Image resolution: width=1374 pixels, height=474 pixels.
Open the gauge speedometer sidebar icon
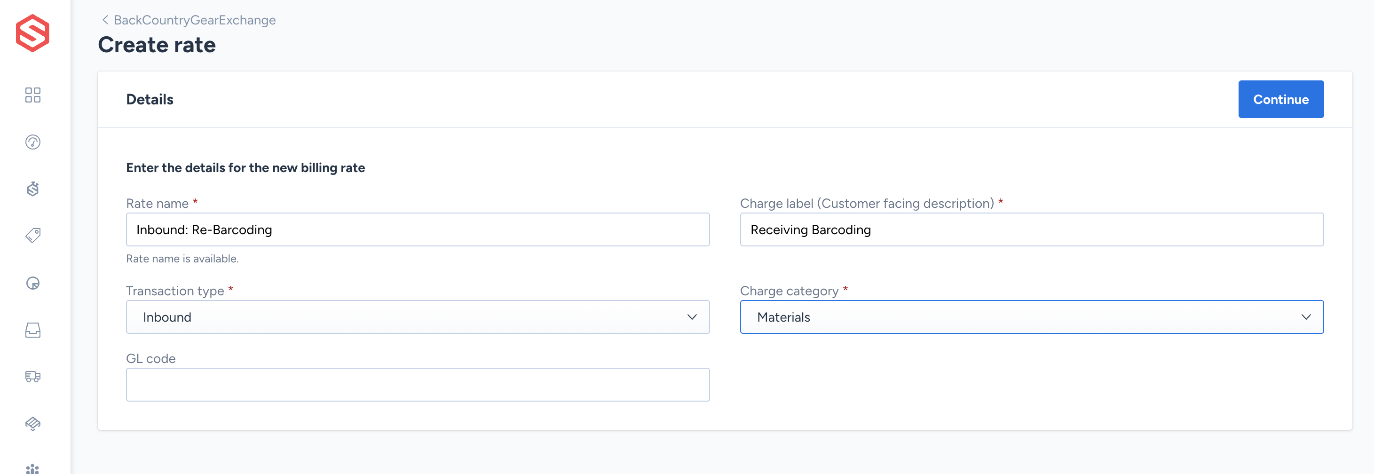tap(32, 142)
